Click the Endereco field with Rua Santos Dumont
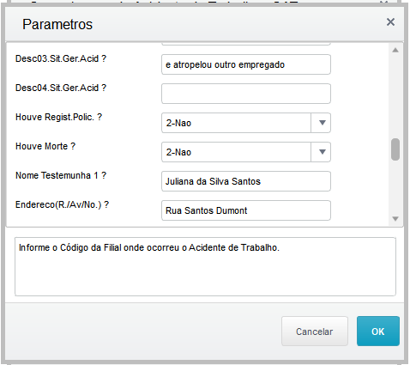 246,210
